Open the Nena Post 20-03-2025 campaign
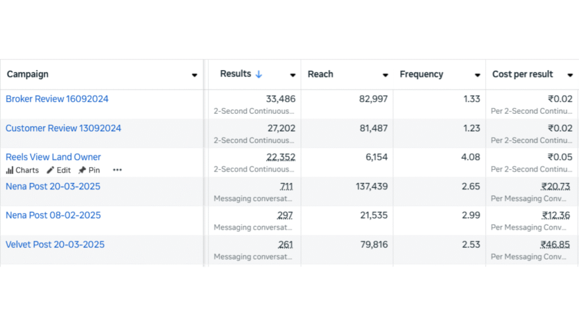Image resolution: width=579 pixels, height=326 pixels. pyautogui.click(x=53, y=186)
